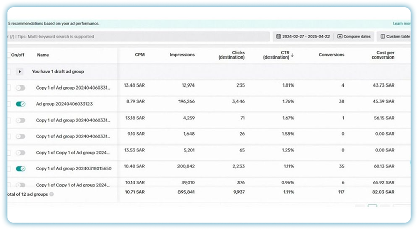Screen dimensions: 418x230
Task: Sort by the Impressions column header
Action: [x=182, y=55]
